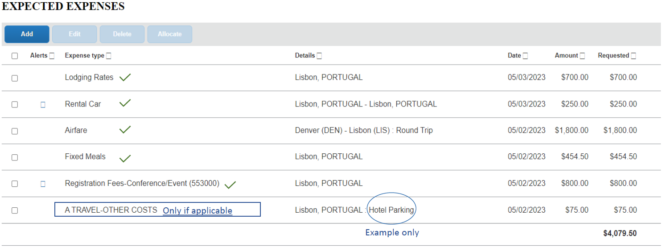Image resolution: width=663 pixels, height=247 pixels.
Task: Open the alert icon for Registration Fees row
Action: [43, 184]
